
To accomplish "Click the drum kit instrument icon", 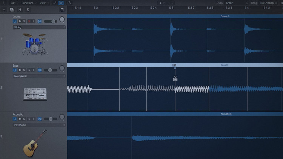I will pos(35,44).
